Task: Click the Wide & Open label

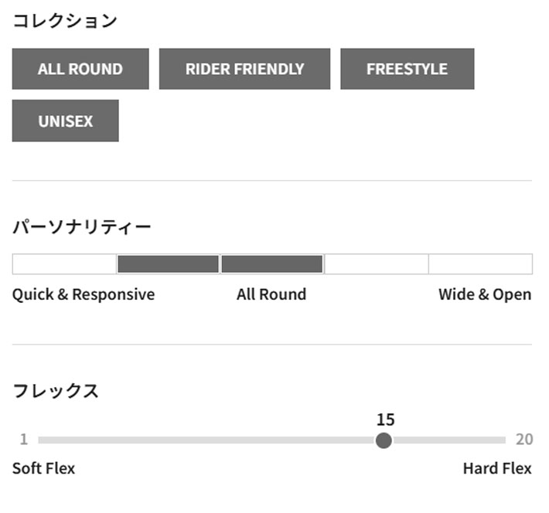Action: click(x=485, y=294)
